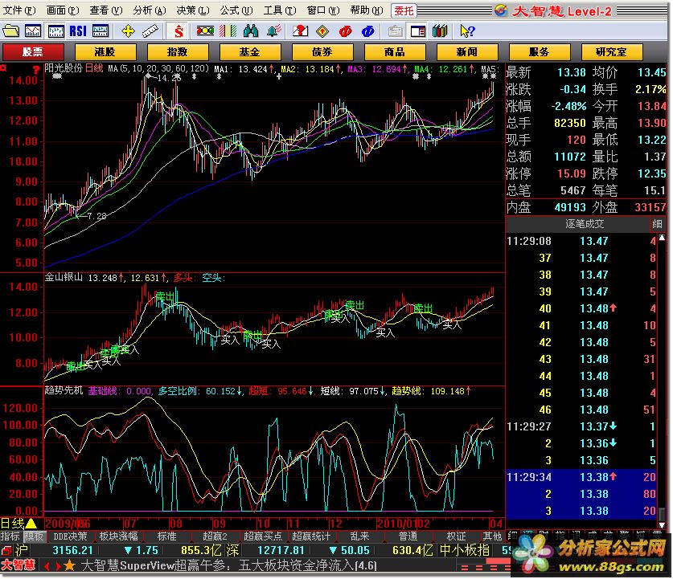Select the yellow four-way move arrows tool
The height and width of the screenshot is (579, 673).
(x=128, y=31)
